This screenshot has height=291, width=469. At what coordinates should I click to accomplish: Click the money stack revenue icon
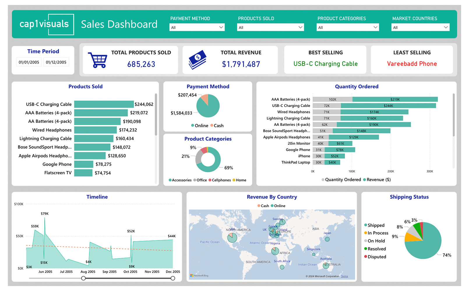pyautogui.click(x=198, y=60)
